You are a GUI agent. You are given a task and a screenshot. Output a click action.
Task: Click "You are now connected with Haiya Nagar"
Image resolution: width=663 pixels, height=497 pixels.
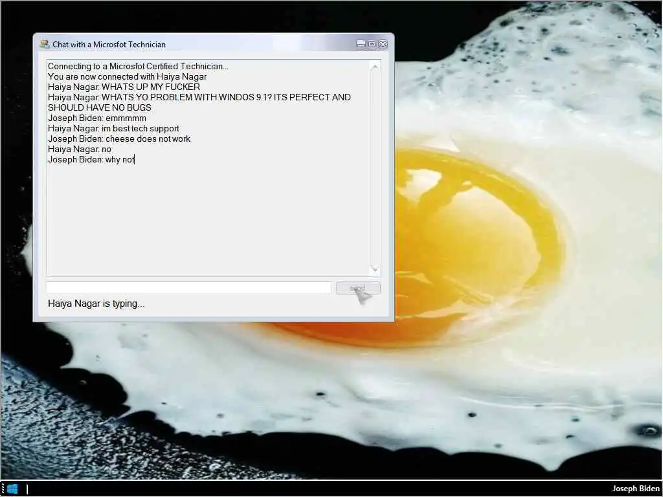click(x=128, y=76)
